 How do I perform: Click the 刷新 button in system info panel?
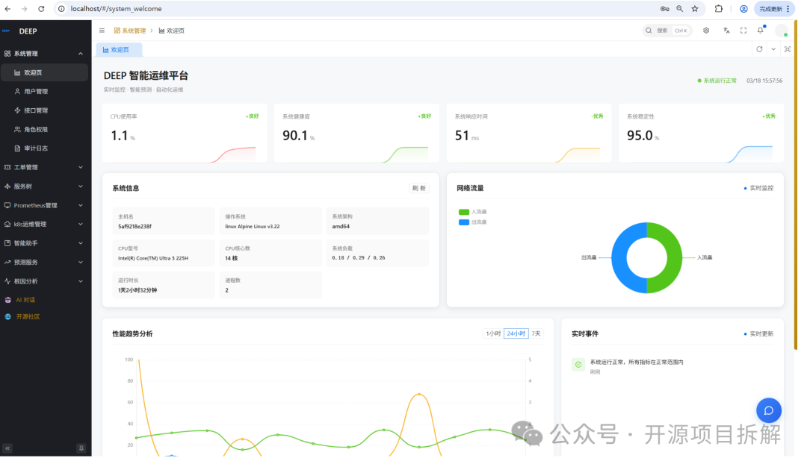[x=419, y=188]
